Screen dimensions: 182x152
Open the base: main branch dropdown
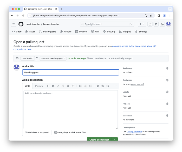(28, 58)
